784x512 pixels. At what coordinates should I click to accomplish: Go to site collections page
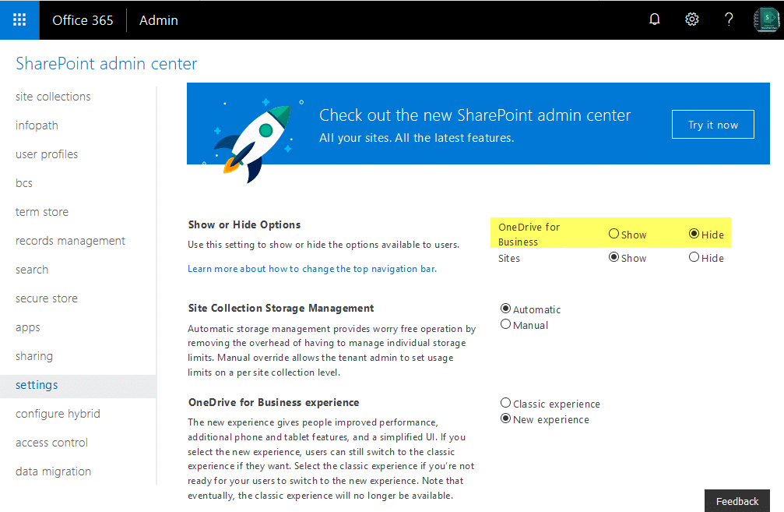coord(53,97)
